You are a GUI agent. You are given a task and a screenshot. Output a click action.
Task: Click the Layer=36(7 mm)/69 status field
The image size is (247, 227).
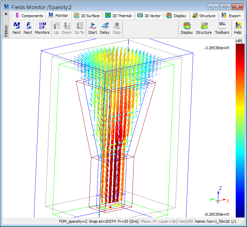(x=175, y=221)
